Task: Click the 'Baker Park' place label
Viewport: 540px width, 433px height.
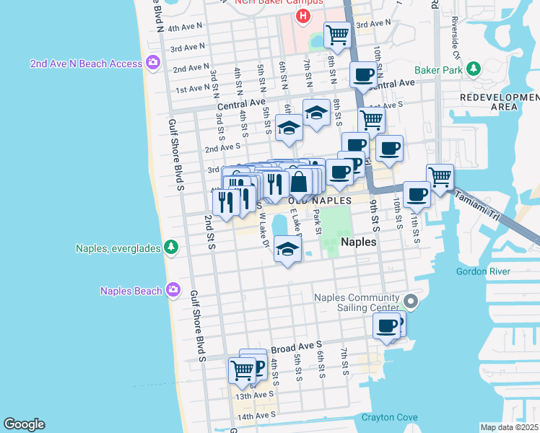Action: pos(438,70)
